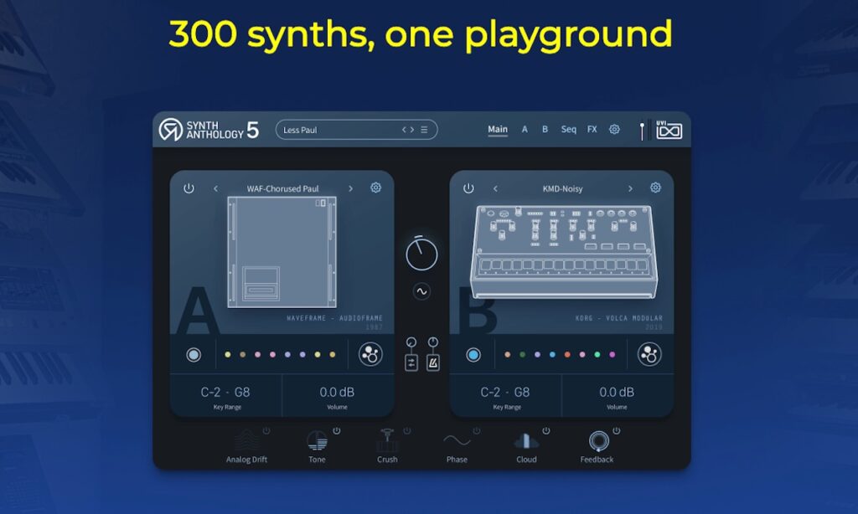The width and height of the screenshot is (858, 514).
Task: Select layer A large grey circle button
Action: (x=194, y=355)
